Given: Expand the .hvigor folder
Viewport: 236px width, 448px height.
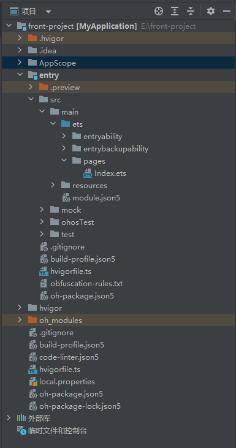Looking at the screenshot, I should point(20,38).
